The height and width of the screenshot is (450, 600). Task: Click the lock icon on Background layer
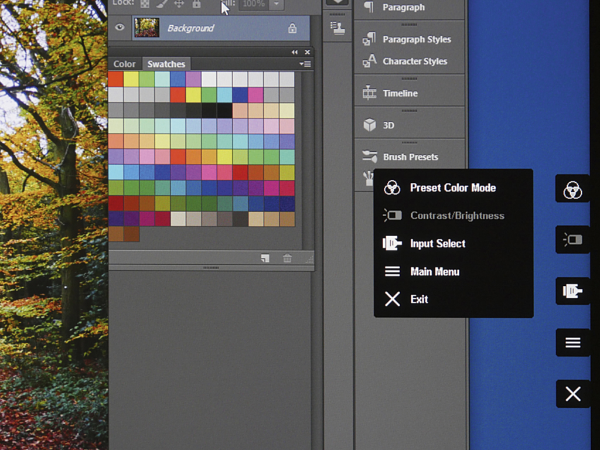(292, 28)
